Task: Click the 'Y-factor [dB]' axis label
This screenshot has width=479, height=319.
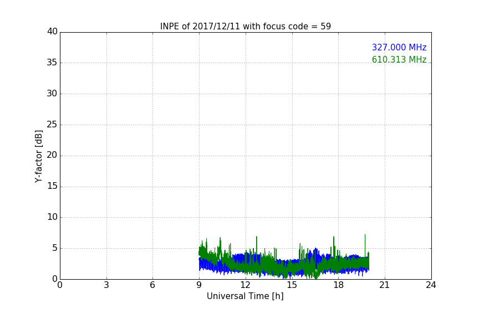Action: pyautogui.click(x=38, y=156)
